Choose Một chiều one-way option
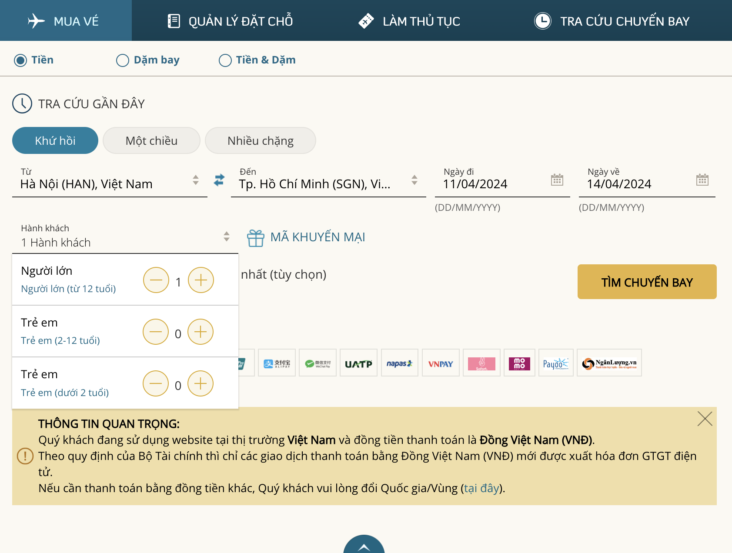Screen dimensions: 732x553 point(151,140)
